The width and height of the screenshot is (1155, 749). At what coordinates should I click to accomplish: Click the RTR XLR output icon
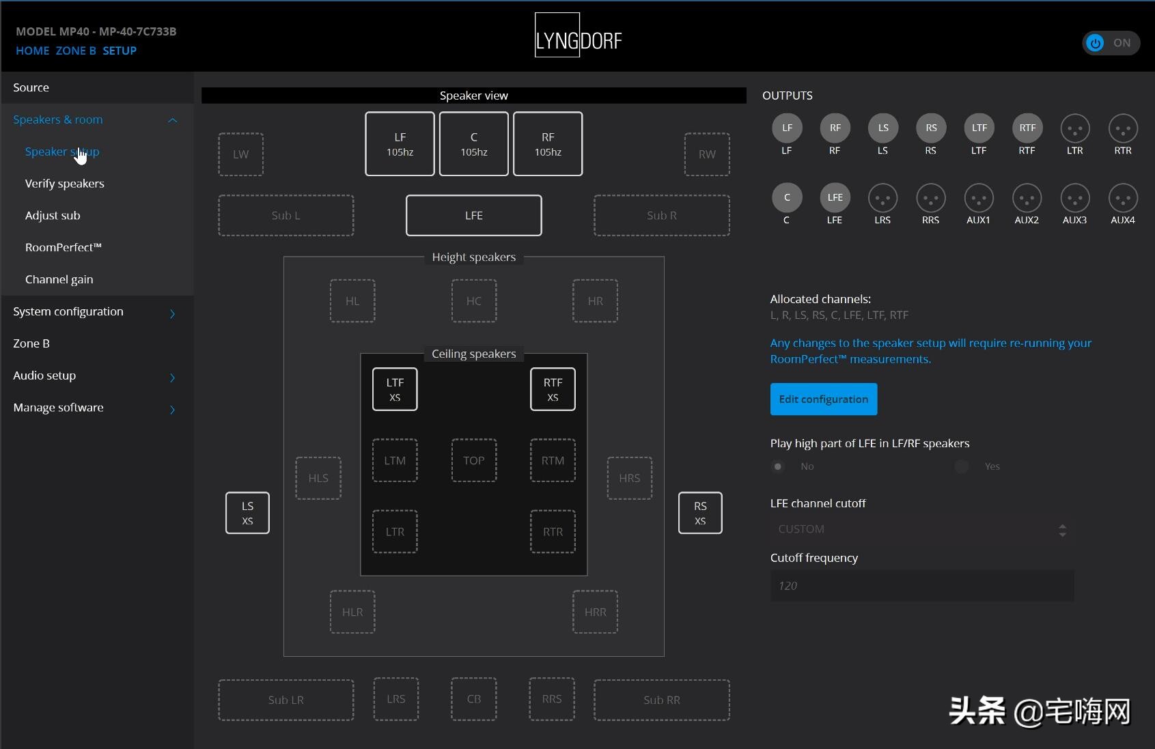(x=1122, y=128)
